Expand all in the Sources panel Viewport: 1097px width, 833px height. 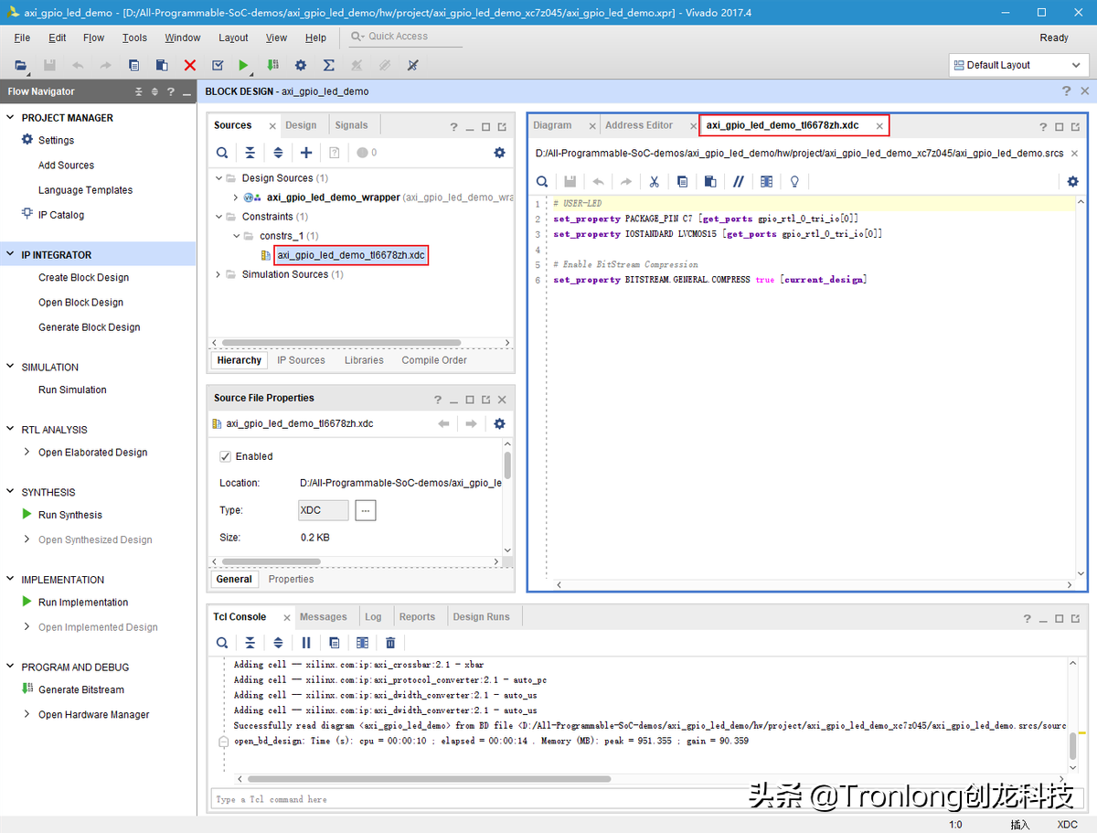(278, 153)
